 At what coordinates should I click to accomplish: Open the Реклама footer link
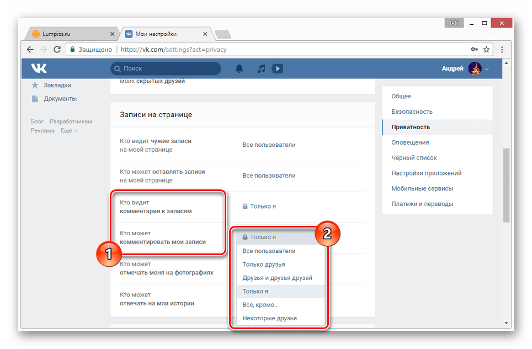[42, 131]
